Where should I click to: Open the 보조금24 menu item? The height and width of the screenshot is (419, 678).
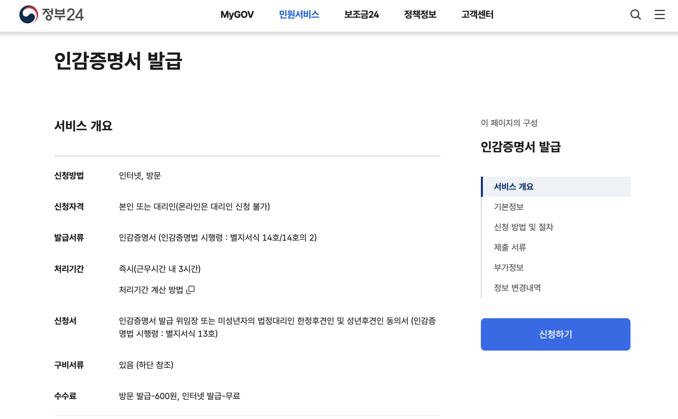pyautogui.click(x=361, y=15)
